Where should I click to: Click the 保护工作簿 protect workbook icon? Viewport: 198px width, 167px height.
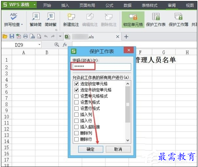point(178,17)
